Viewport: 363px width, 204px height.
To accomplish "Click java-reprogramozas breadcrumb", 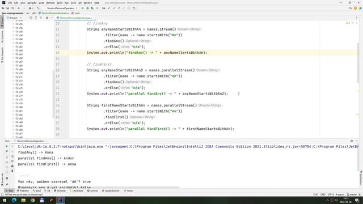I will coord(12,13).
